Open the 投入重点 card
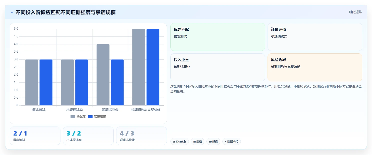Image resolution: width=372 pixels, height=155 pixels. 218,67
